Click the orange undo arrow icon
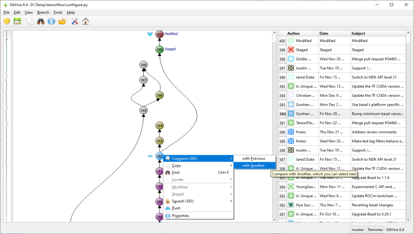Screen dimensions: 414x234 62,21
